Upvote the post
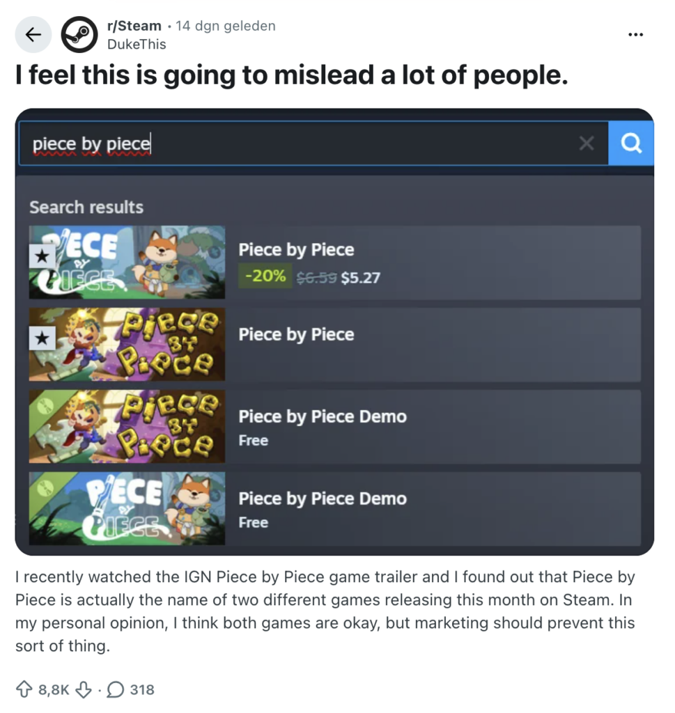675x713 pixels. tap(24, 690)
